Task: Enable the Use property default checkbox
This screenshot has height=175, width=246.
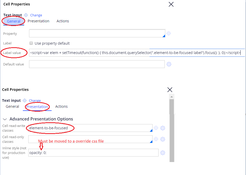Action: [x=31, y=43]
